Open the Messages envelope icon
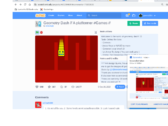The image size is (168, 126). [127, 15]
